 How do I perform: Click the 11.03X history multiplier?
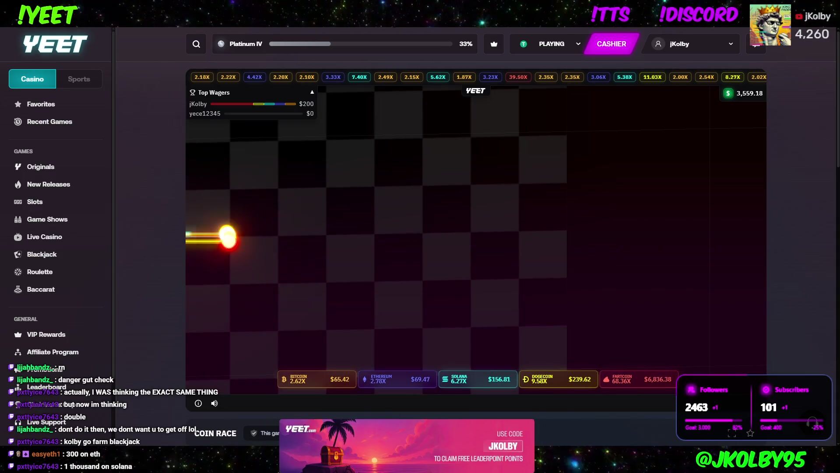[x=652, y=77]
